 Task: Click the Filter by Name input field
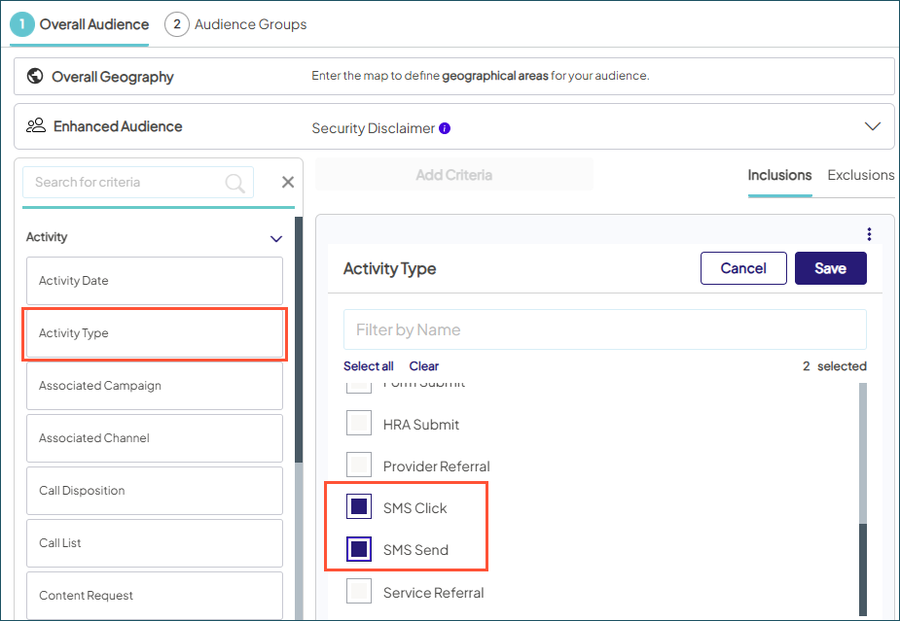click(603, 329)
